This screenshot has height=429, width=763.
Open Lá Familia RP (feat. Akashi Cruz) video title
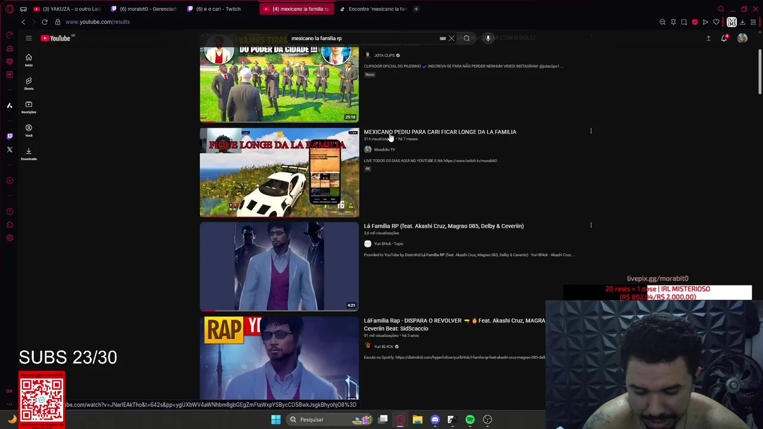(443, 226)
